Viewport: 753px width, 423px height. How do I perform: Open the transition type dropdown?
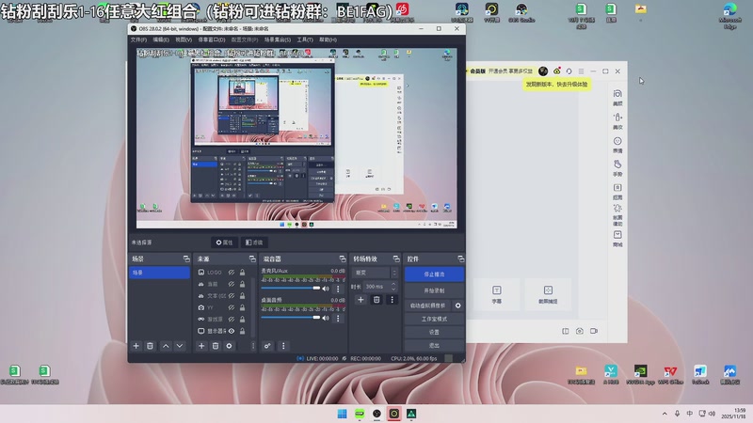376,273
